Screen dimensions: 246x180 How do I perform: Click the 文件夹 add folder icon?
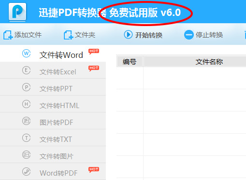tap(69, 35)
